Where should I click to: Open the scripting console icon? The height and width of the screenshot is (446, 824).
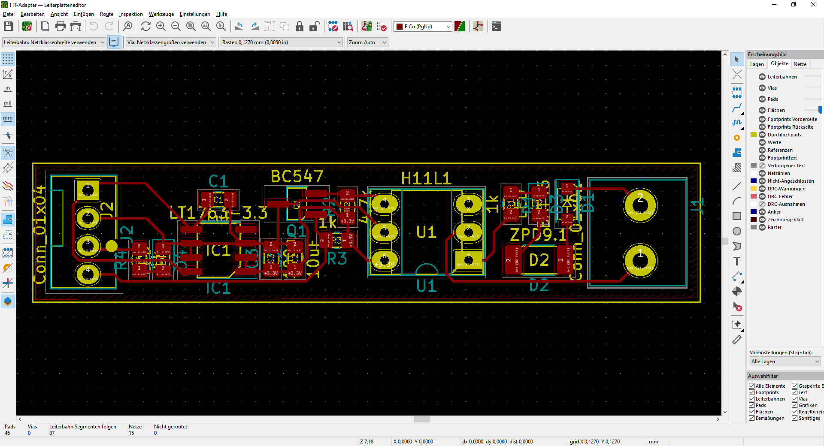click(x=497, y=27)
